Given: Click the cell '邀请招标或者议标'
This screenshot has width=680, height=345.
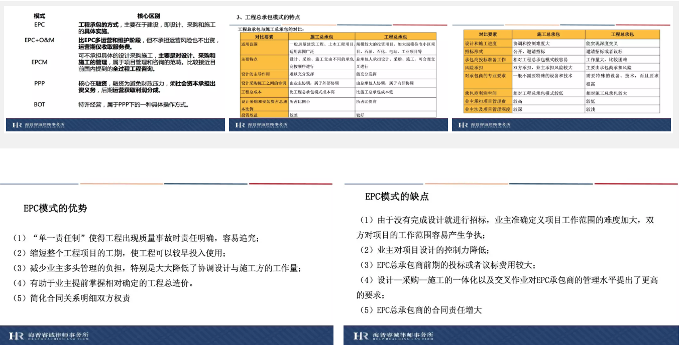Looking at the screenshot, I should click(604, 52).
